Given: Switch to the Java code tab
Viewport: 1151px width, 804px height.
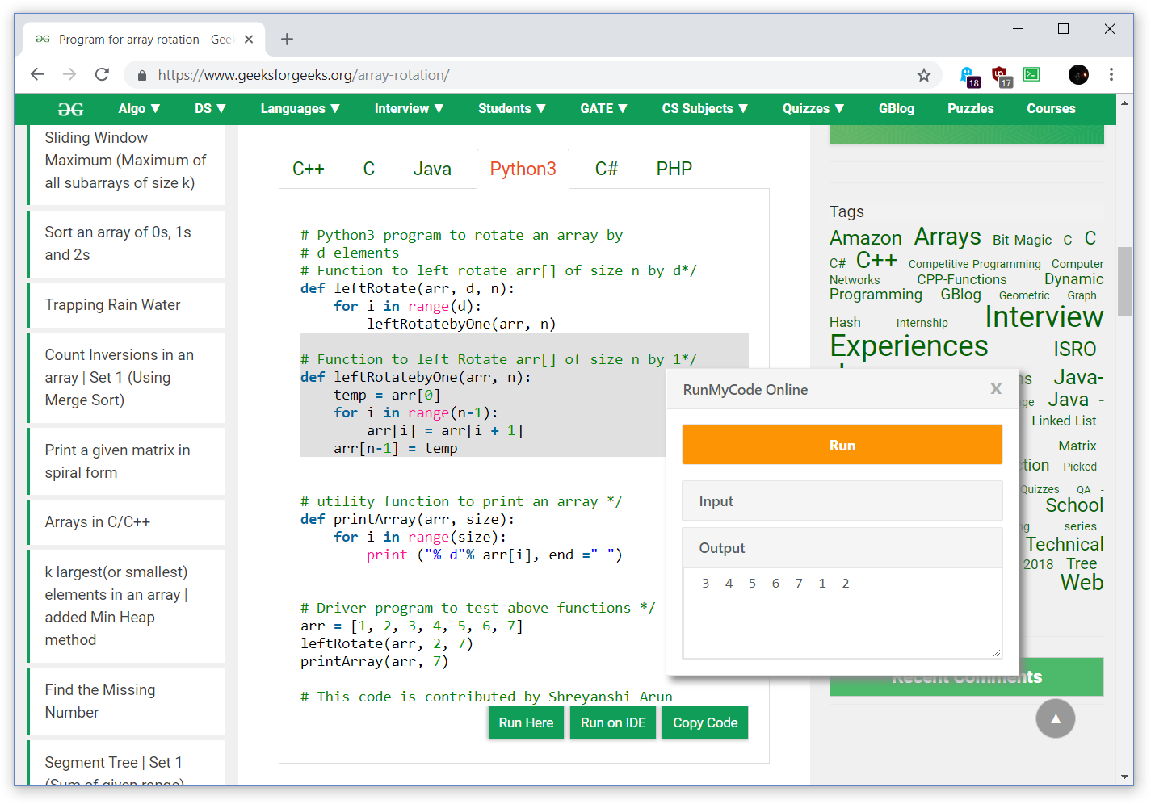Looking at the screenshot, I should (x=432, y=169).
